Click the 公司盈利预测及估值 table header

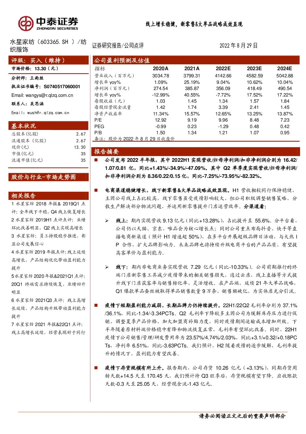point(196,60)
